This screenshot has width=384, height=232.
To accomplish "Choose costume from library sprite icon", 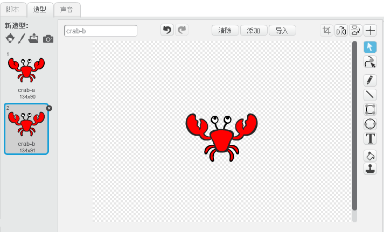I will [10, 38].
